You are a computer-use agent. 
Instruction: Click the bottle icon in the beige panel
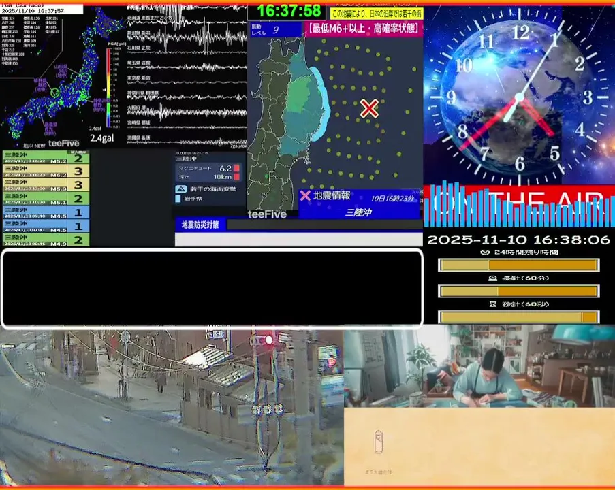pyautogui.click(x=379, y=442)
